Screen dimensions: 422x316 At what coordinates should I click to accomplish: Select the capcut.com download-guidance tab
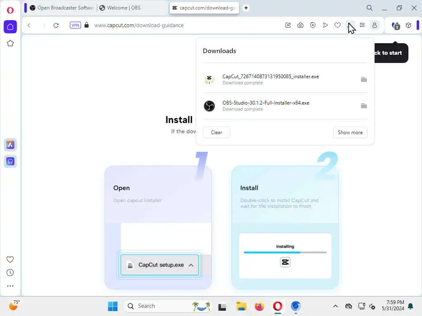[x=204, y=8]
